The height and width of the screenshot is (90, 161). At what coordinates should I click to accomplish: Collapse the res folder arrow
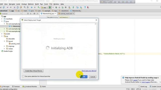coord(2,36)
